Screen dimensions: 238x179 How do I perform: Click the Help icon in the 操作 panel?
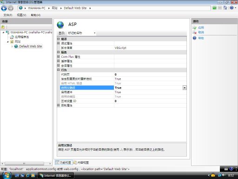coord(194,38)
